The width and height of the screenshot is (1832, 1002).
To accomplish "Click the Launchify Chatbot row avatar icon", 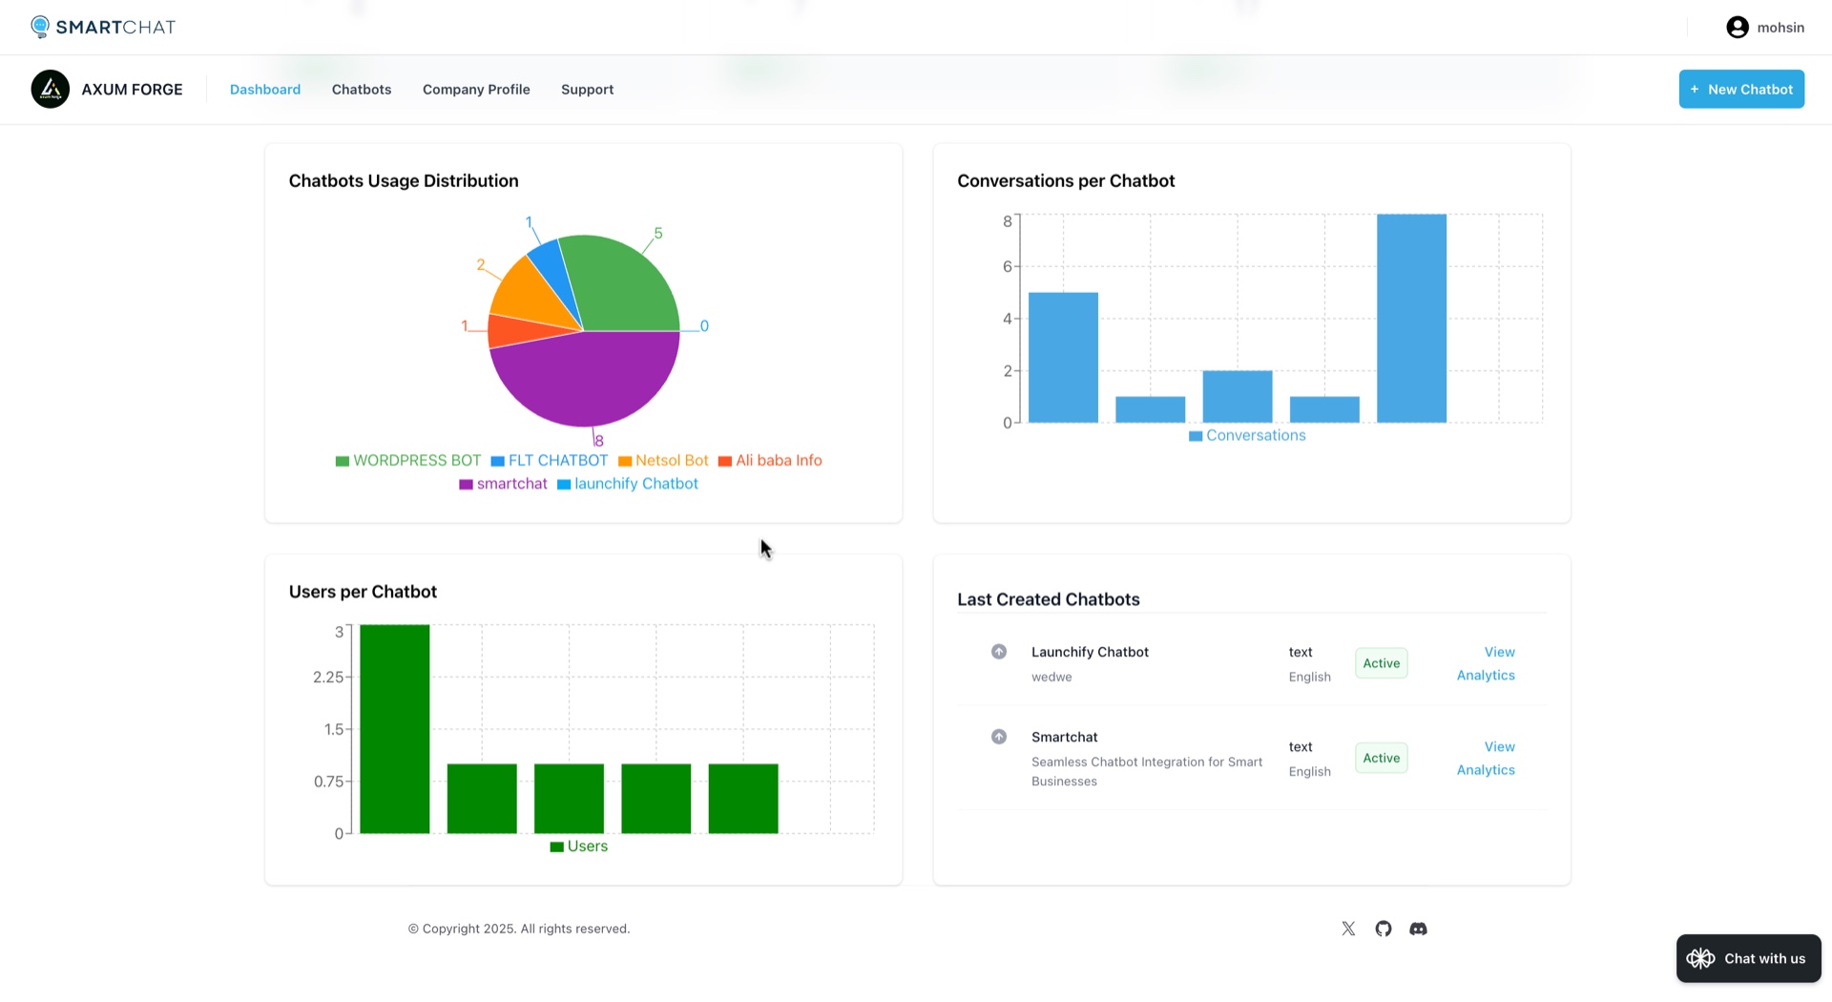I will pos(999,652).
